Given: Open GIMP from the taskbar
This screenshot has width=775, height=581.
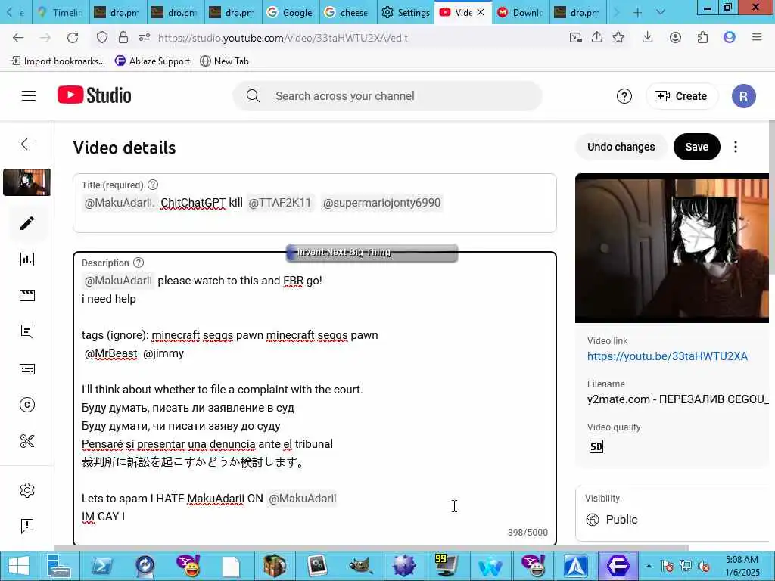Looking at the screenshot, I should (361, 566).
